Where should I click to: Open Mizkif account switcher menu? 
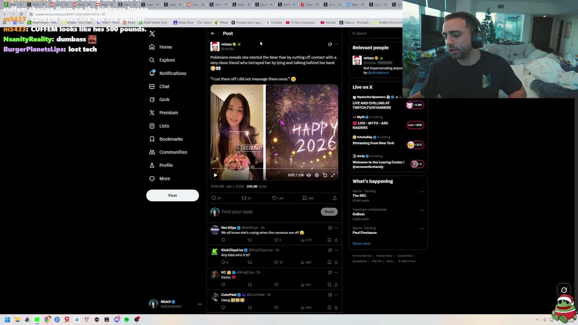coord(200,304)
